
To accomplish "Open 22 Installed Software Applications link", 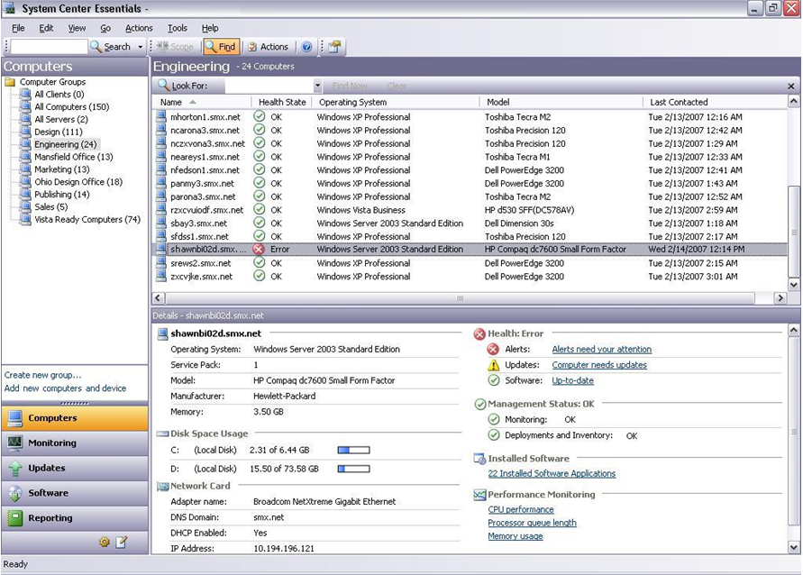I will click(552, 474).
